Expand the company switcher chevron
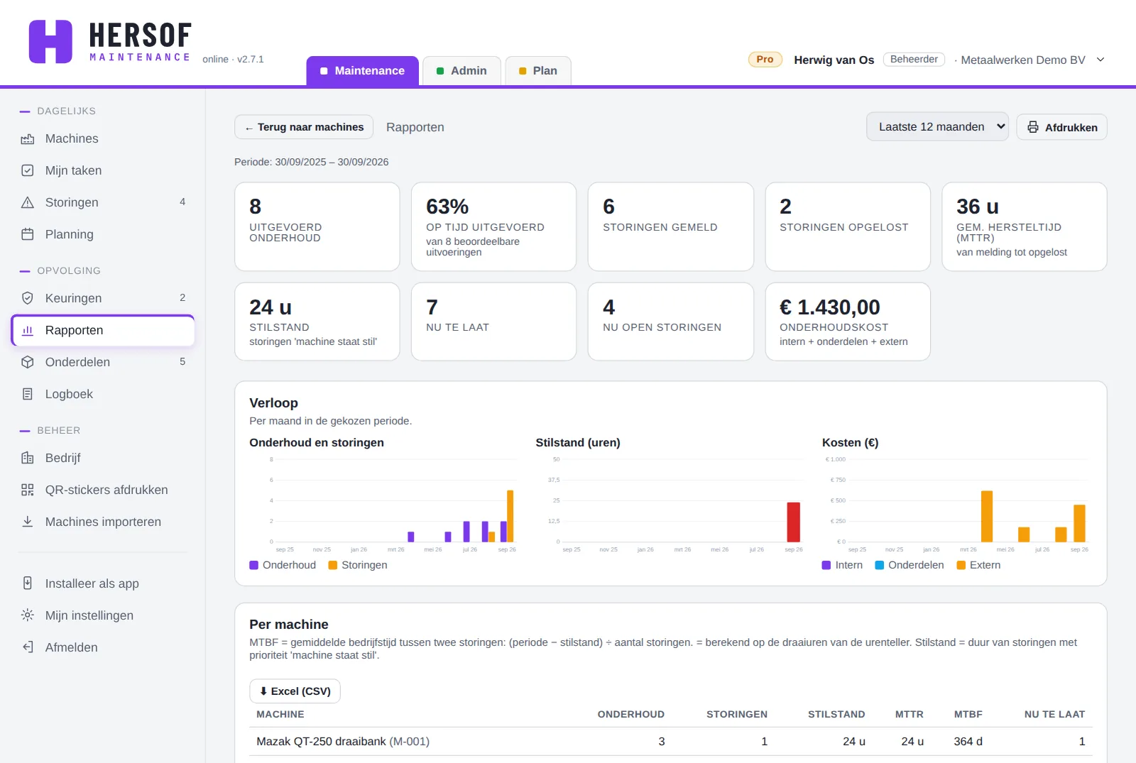Screen dimensions: 1136x763 coord(1100,60)
